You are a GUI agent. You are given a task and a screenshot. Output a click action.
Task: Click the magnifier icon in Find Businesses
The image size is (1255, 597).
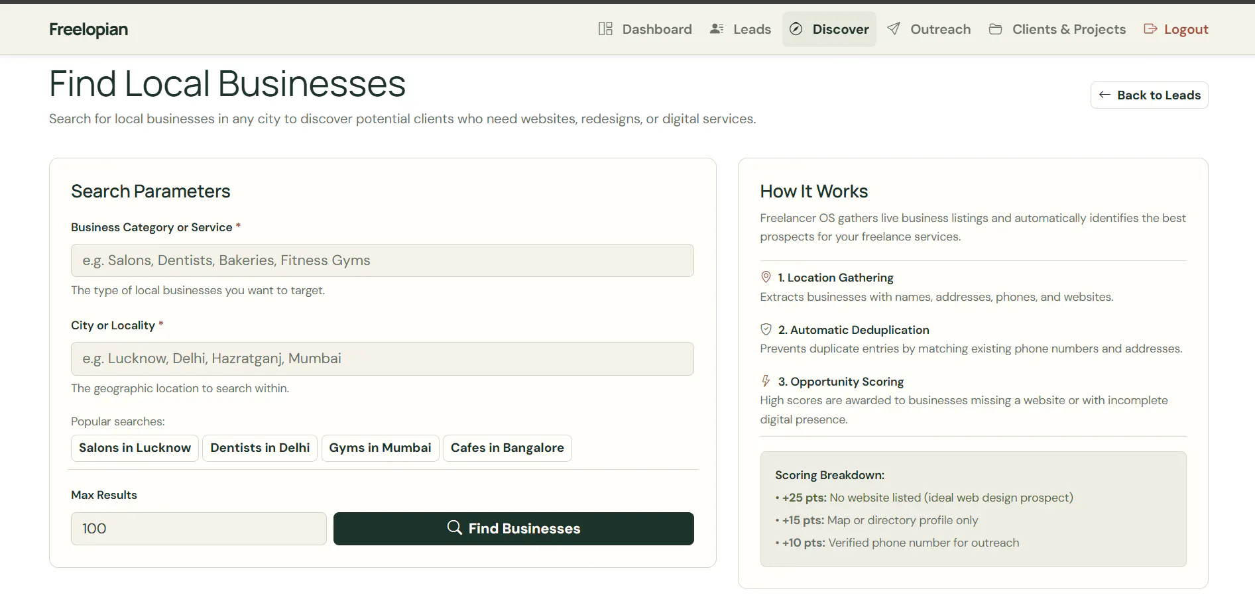click(455, 527)
